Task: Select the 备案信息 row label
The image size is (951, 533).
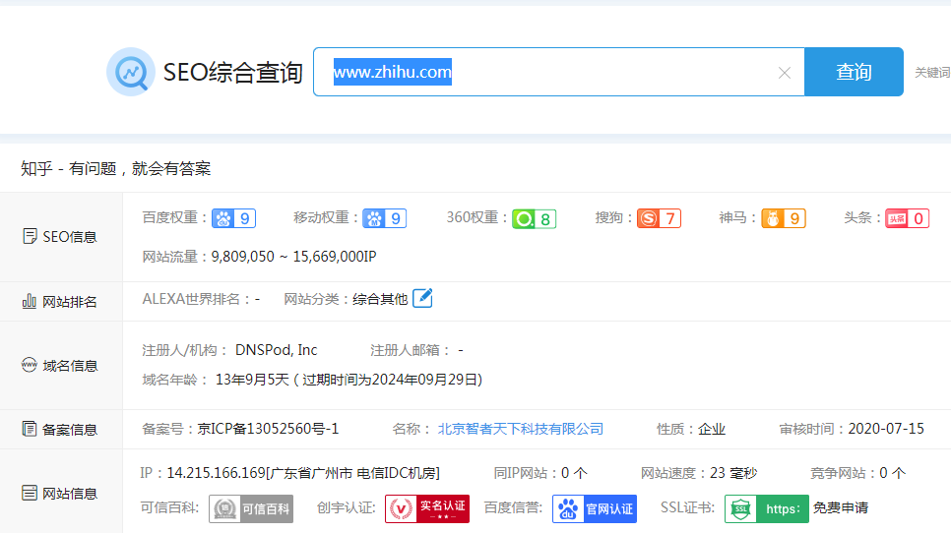Action: 70,430
